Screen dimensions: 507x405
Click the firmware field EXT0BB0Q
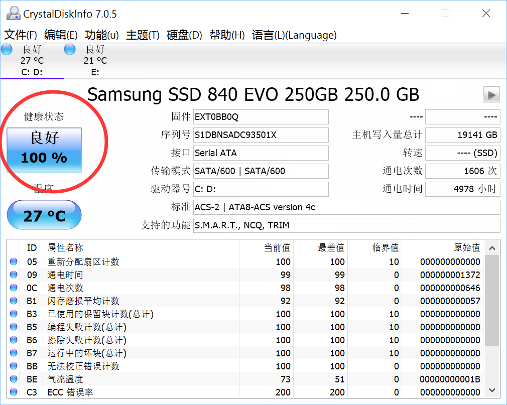click(x=261, y=117)
